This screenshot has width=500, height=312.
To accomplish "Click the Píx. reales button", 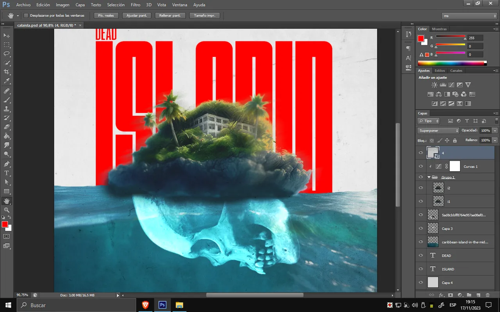I will (x=106, y=16).
